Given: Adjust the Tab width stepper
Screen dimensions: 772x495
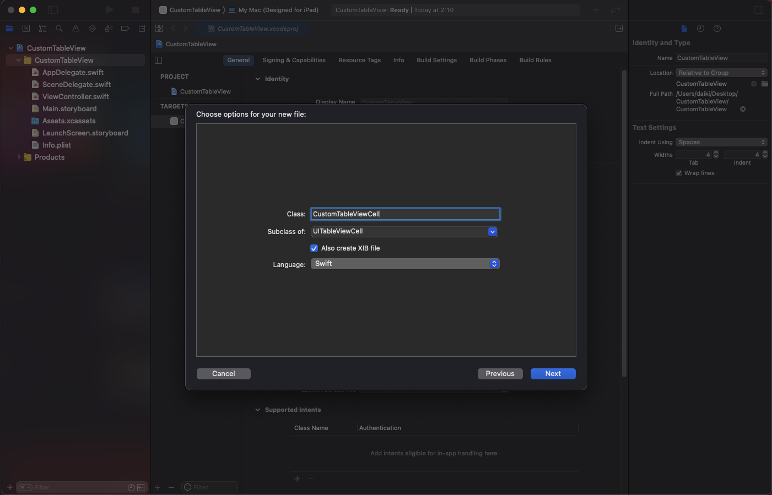Looking at the screenshot, I should (716, 155).
